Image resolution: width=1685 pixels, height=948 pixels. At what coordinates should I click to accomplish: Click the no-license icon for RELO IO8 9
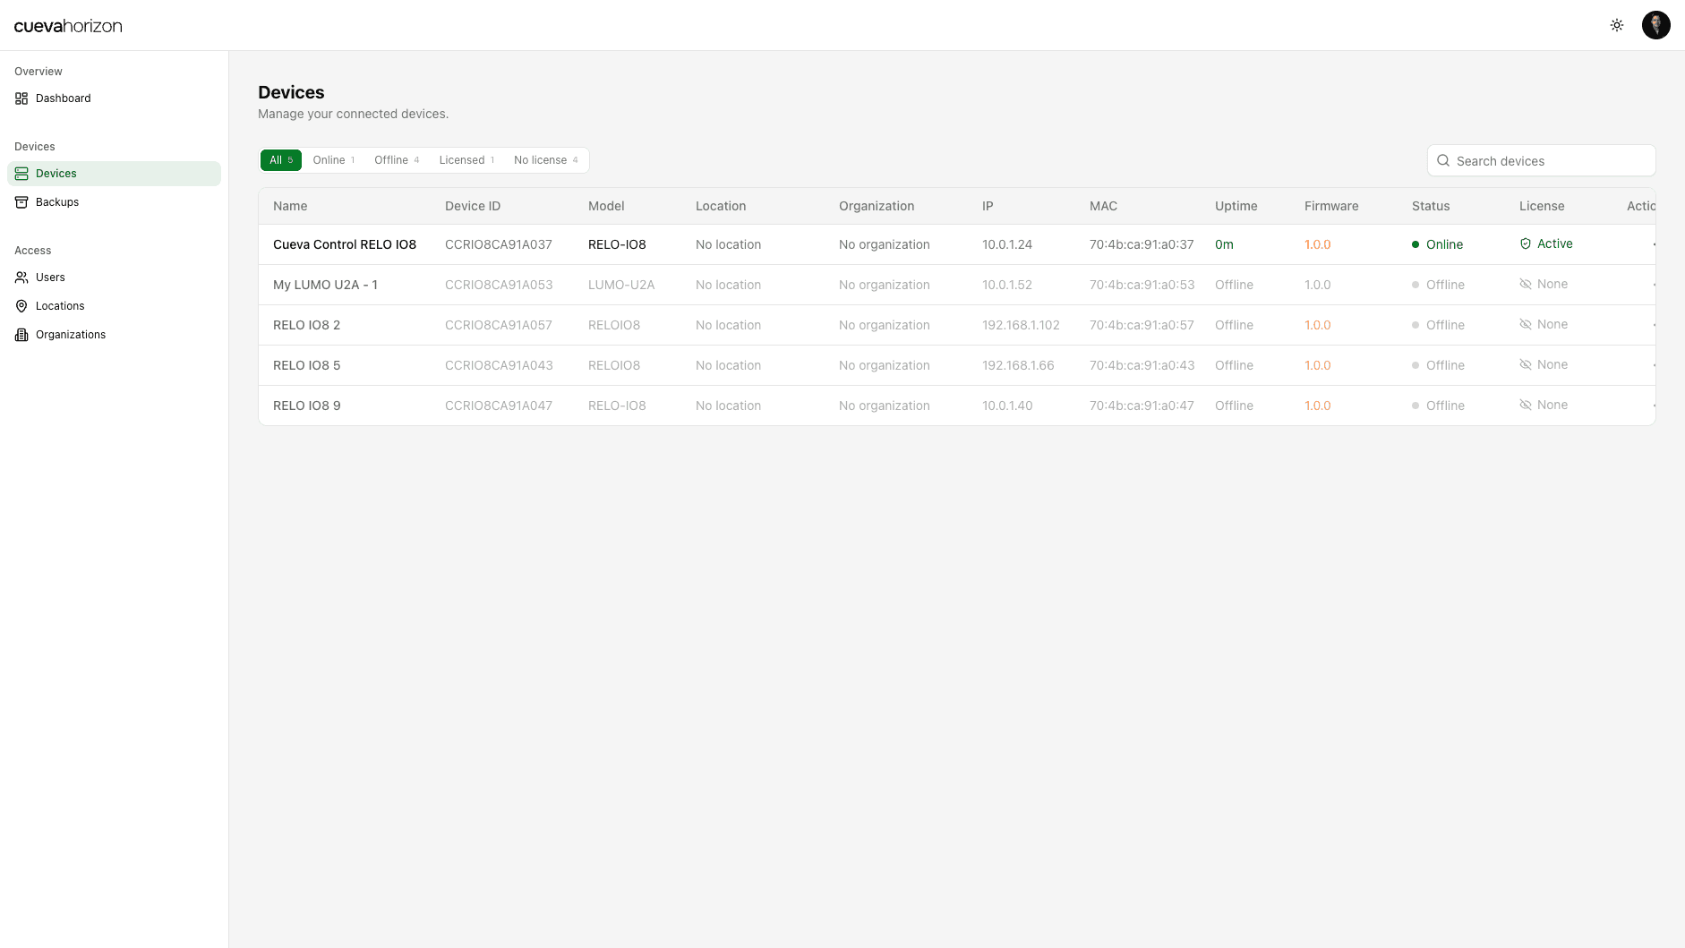tap(1526, 405)
